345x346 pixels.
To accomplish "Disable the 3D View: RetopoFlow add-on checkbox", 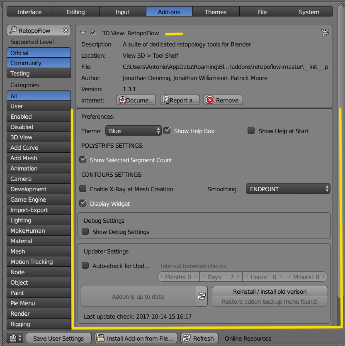I will click(x=93, y=33).
